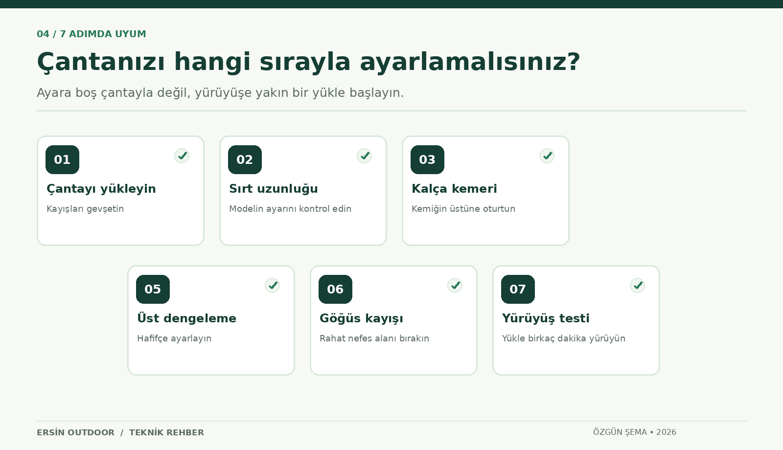This screenshot has width=783, height=450.
Task: Select the 06 step number badge
Action: click(x=335, y=289)
